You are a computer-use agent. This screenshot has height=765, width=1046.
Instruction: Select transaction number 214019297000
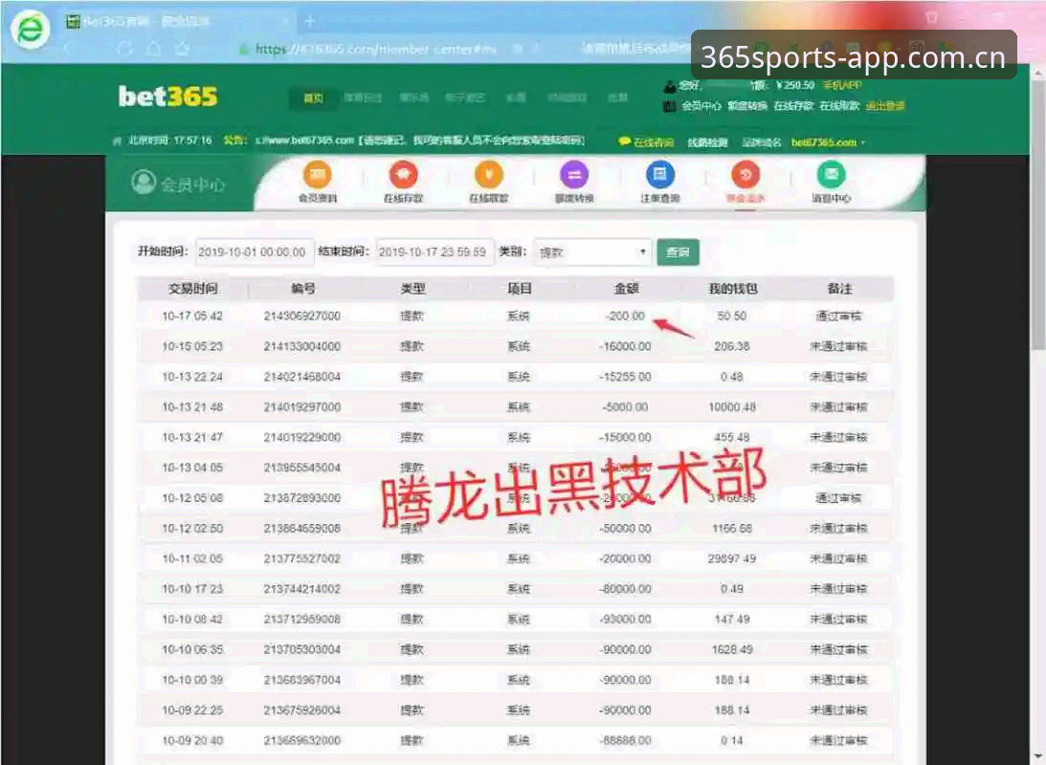click(302, 407)
